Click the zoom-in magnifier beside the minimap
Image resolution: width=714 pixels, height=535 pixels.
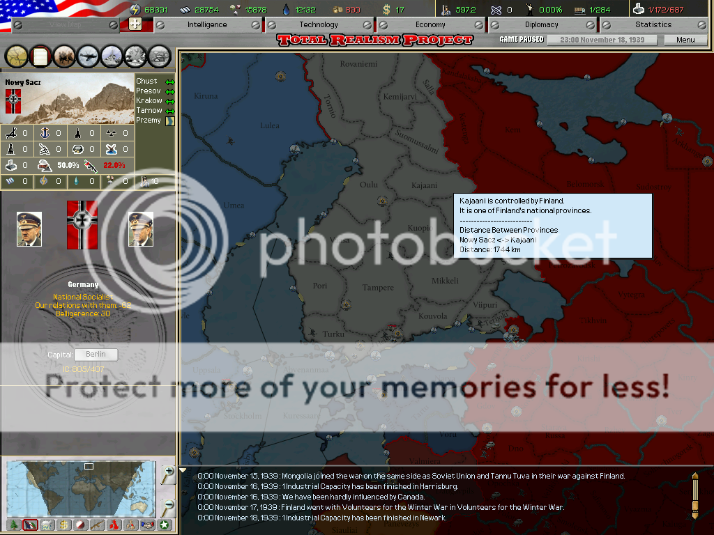(167, 474)
